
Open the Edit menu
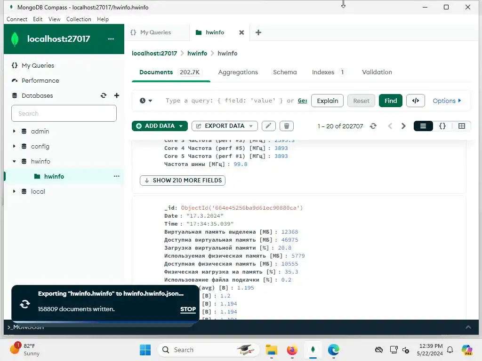pyautogui.click(x=38, y=19)
